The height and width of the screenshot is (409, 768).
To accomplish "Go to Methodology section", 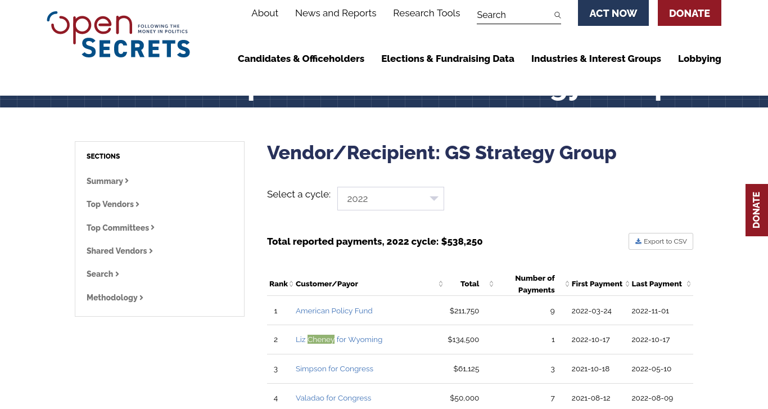I will pyautogui.click(x=115, y=298).
